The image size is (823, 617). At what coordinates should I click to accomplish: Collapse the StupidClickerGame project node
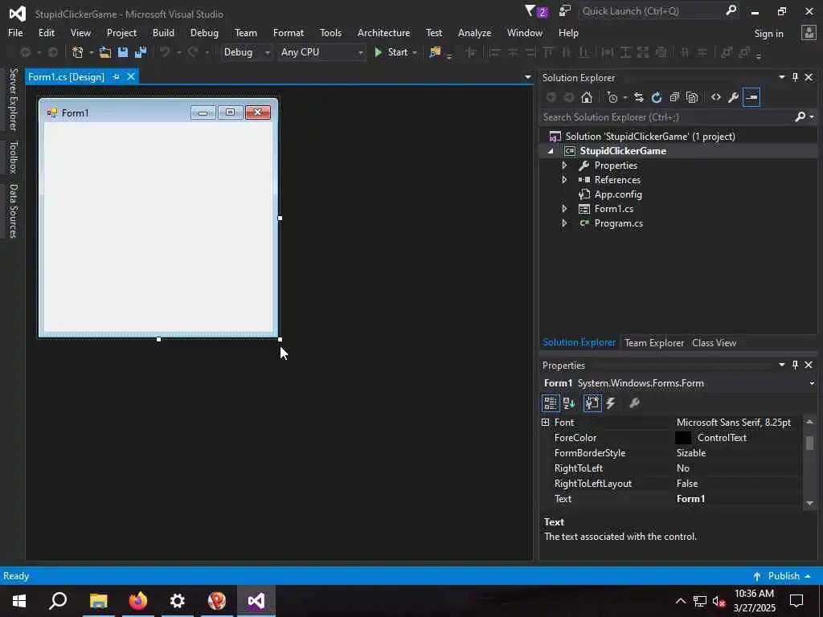pyautogui.click(x=551, y=151)
